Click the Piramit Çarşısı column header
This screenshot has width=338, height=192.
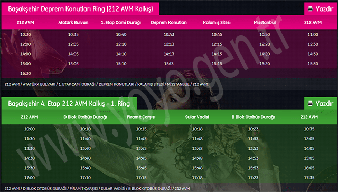pyautogui.click(x=141, y=117)
